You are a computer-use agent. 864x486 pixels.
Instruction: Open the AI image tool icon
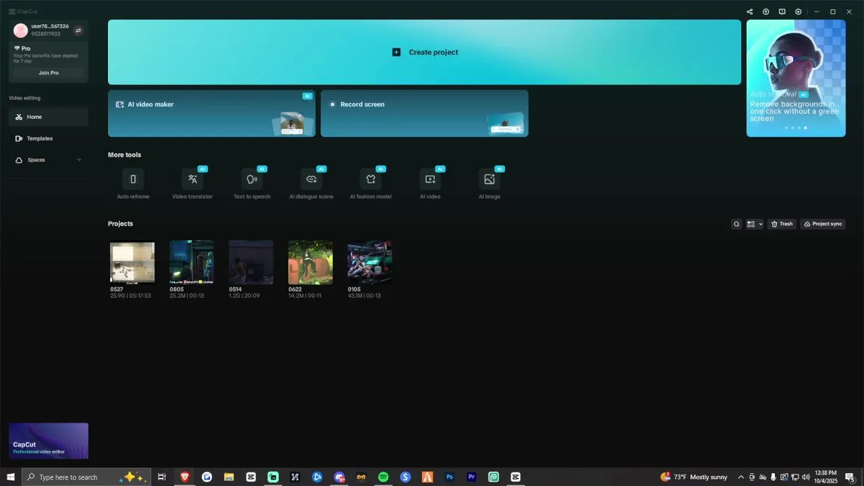point(489,179)
